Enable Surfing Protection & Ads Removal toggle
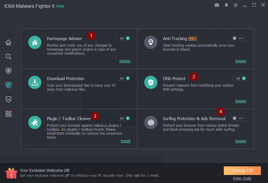 pos(239,118)
